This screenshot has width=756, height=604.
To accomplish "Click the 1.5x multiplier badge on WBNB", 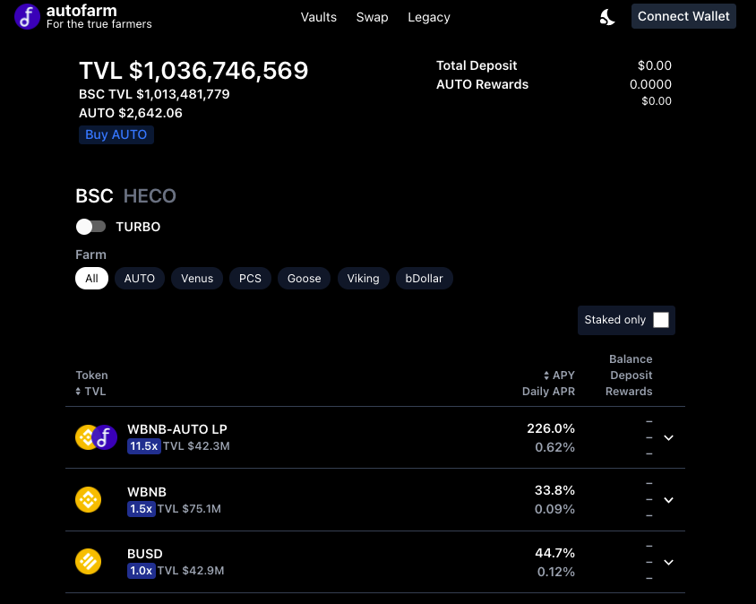I will (x=142, y=509).
